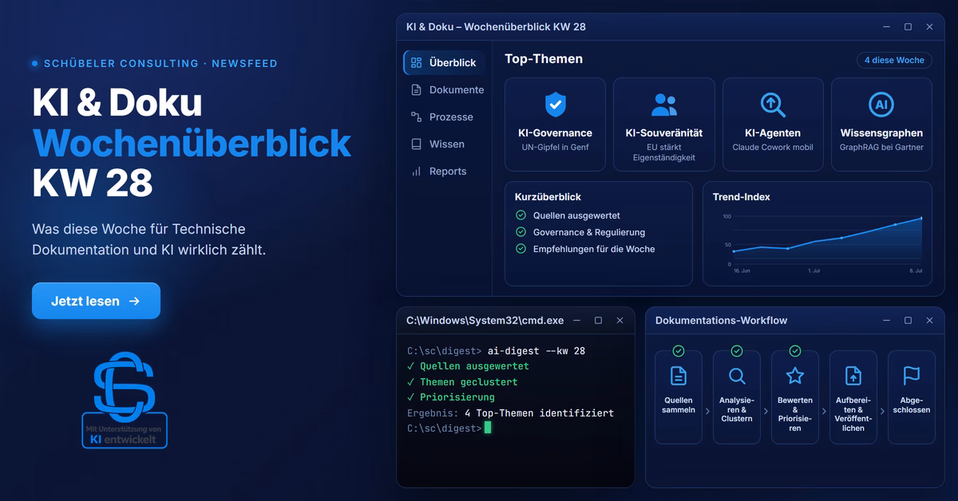Click the arrow in Jetzt lesen button
Screen dimensions: 958x501
134,302
